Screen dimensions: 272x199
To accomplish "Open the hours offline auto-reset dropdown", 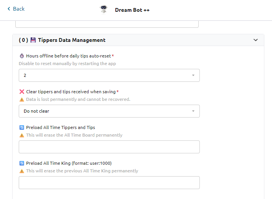I will (109, 75).
